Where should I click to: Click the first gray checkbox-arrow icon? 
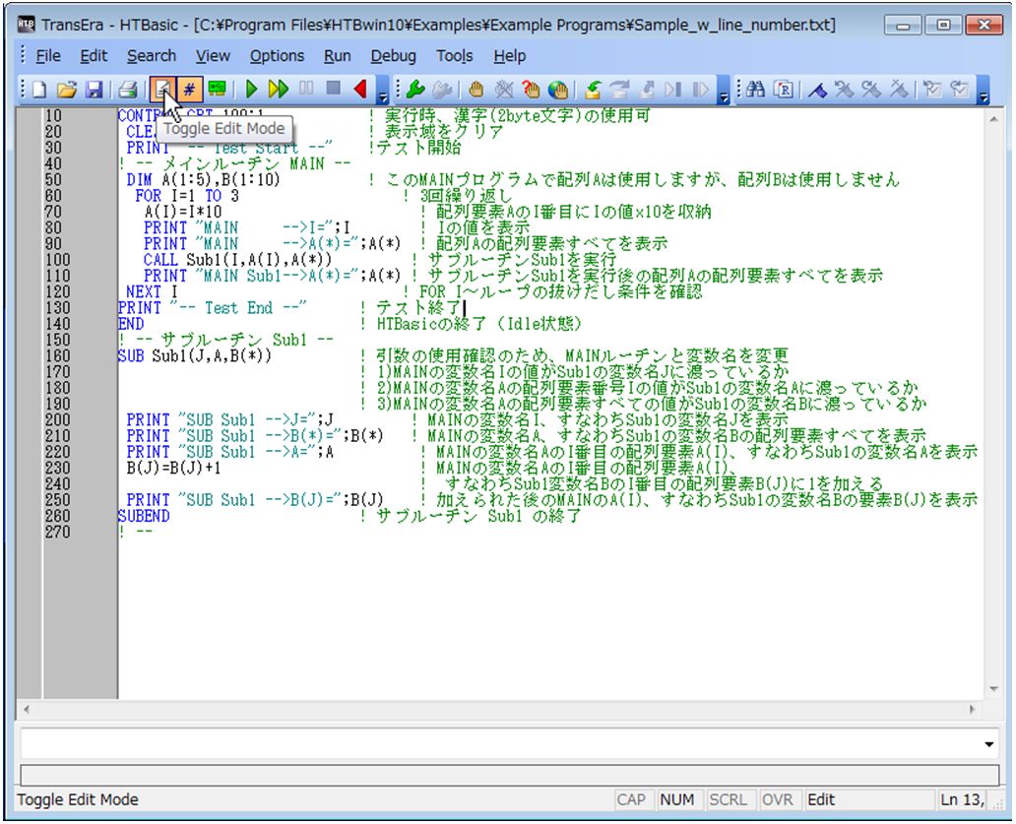point(932,90)
